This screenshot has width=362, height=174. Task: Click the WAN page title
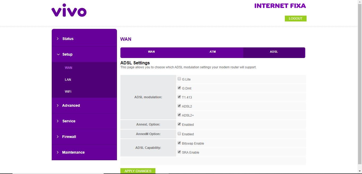coord(126,39)
